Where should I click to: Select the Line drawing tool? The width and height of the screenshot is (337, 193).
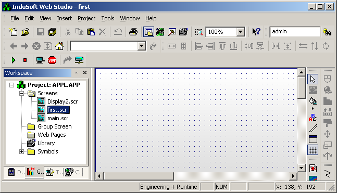click(313, 128)
